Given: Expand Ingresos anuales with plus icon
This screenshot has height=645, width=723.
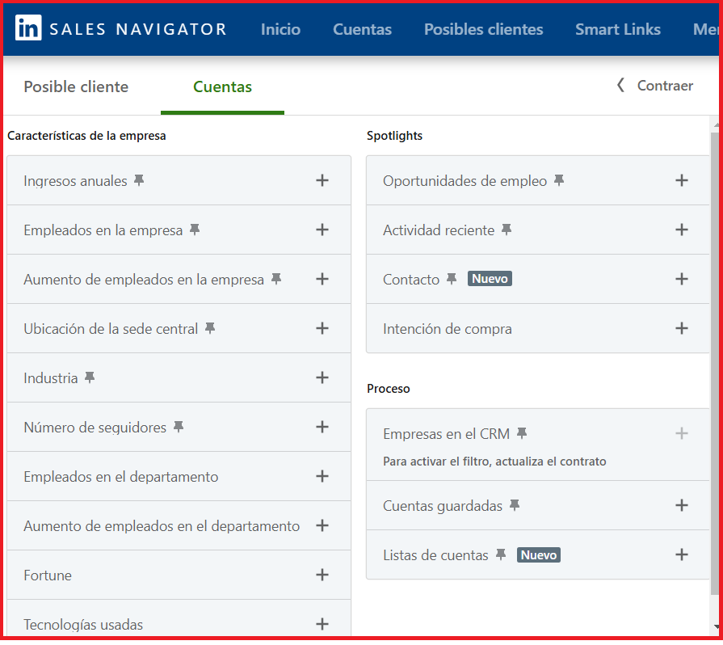Looking at the screenshot, I should coord(322,180).
